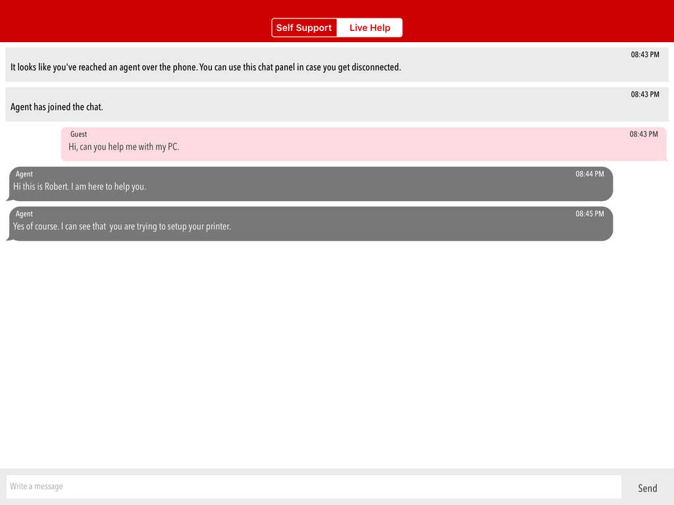Click the speech bubble tail of the printer message

coord(9,238)
